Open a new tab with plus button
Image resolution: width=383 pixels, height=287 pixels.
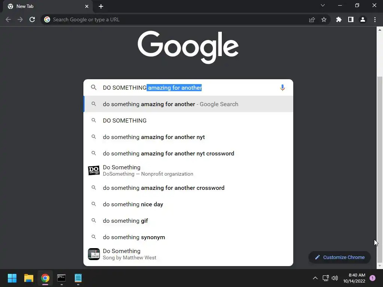coord(101,6)
